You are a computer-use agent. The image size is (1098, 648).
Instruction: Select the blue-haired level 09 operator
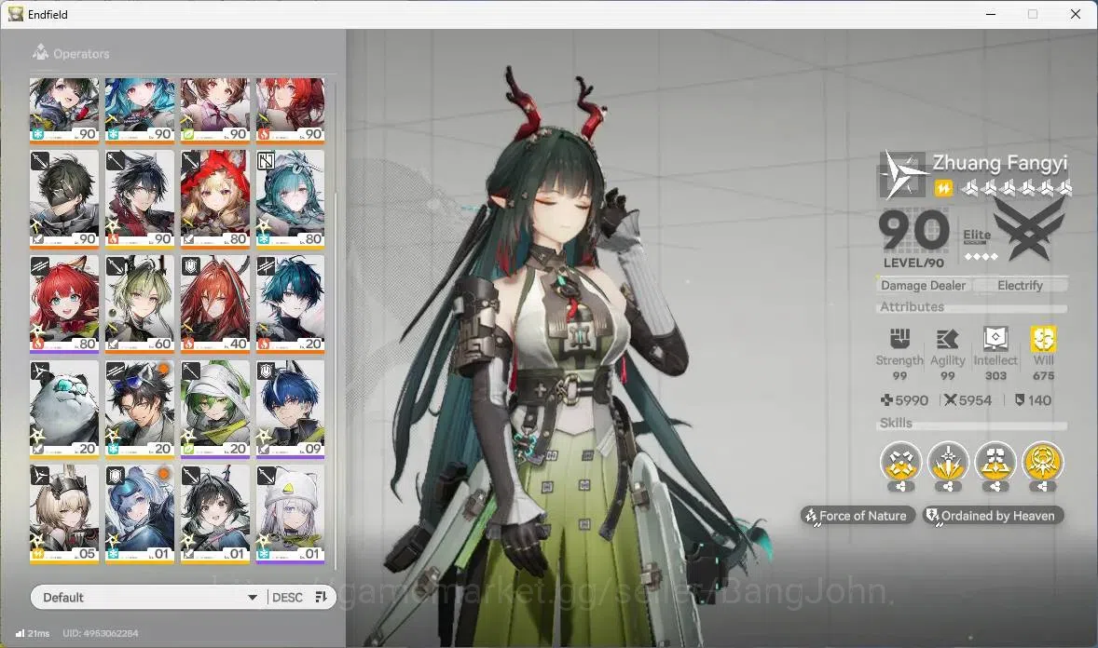pos(290,409)
